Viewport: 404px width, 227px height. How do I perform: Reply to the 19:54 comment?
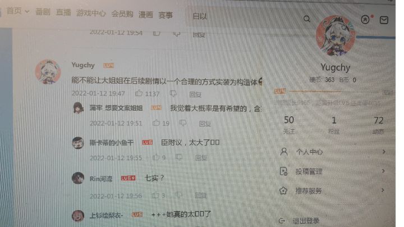(199, 34)
